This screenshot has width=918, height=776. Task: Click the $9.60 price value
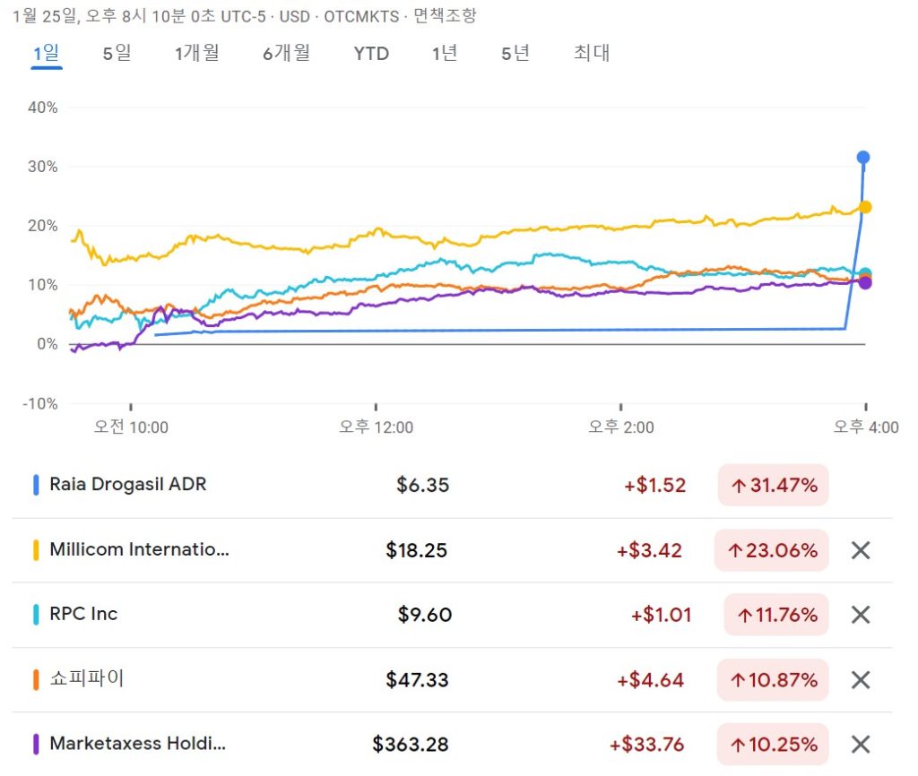pos(424,615)
